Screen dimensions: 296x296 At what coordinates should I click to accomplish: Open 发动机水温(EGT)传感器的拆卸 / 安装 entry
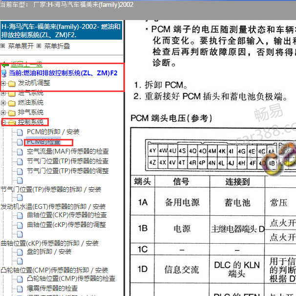[53, 206]
